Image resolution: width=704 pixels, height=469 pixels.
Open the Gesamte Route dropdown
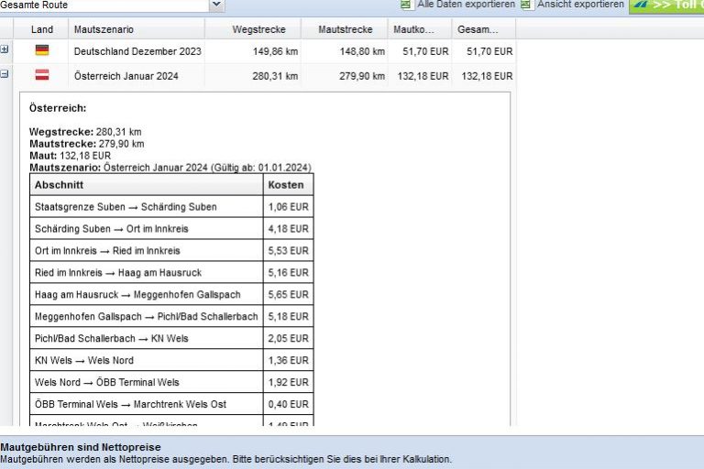point(216,5)
